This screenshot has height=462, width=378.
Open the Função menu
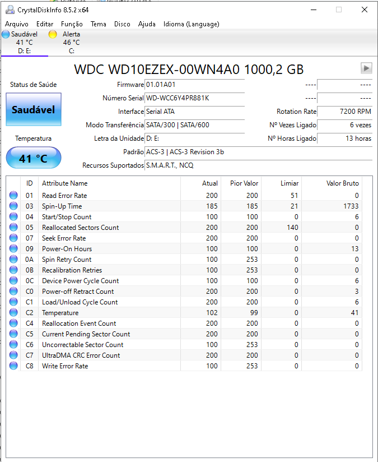click(x=72, y=24)
